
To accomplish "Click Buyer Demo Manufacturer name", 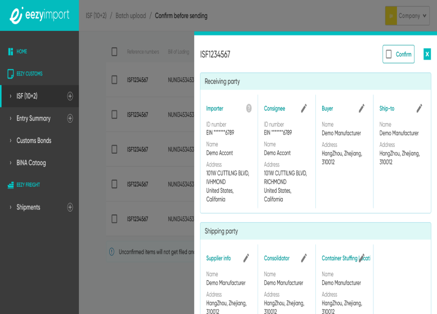I will point(341,133).
